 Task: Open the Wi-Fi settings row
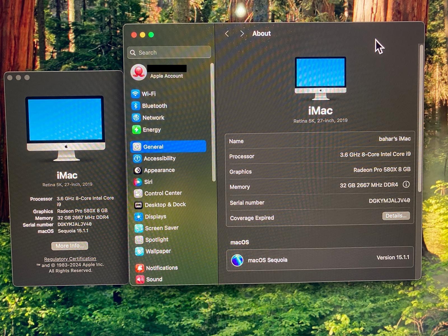(x=168, y=94)
